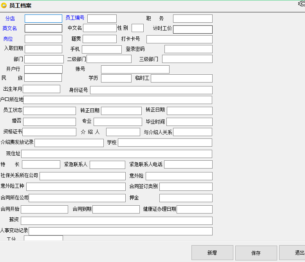Click the blue 员工编号 label

pyautogui.click(x=75, y=18)
